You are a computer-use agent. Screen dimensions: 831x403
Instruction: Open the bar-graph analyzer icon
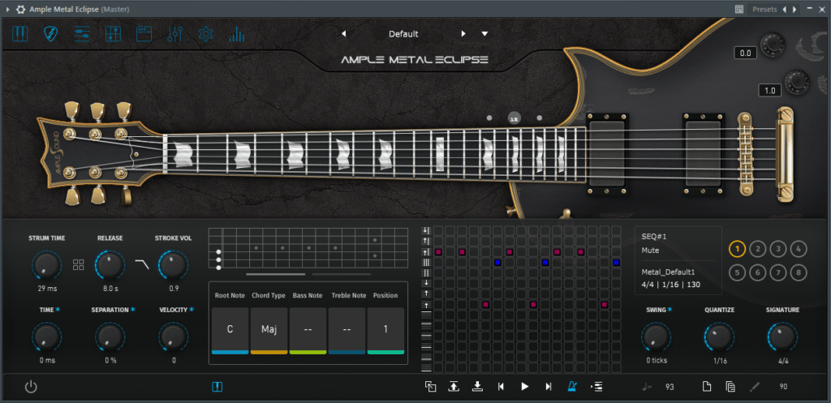click(237, 34)
